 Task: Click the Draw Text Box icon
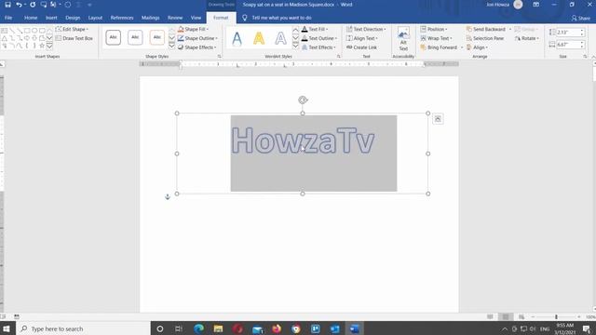(x=58, y=38)
